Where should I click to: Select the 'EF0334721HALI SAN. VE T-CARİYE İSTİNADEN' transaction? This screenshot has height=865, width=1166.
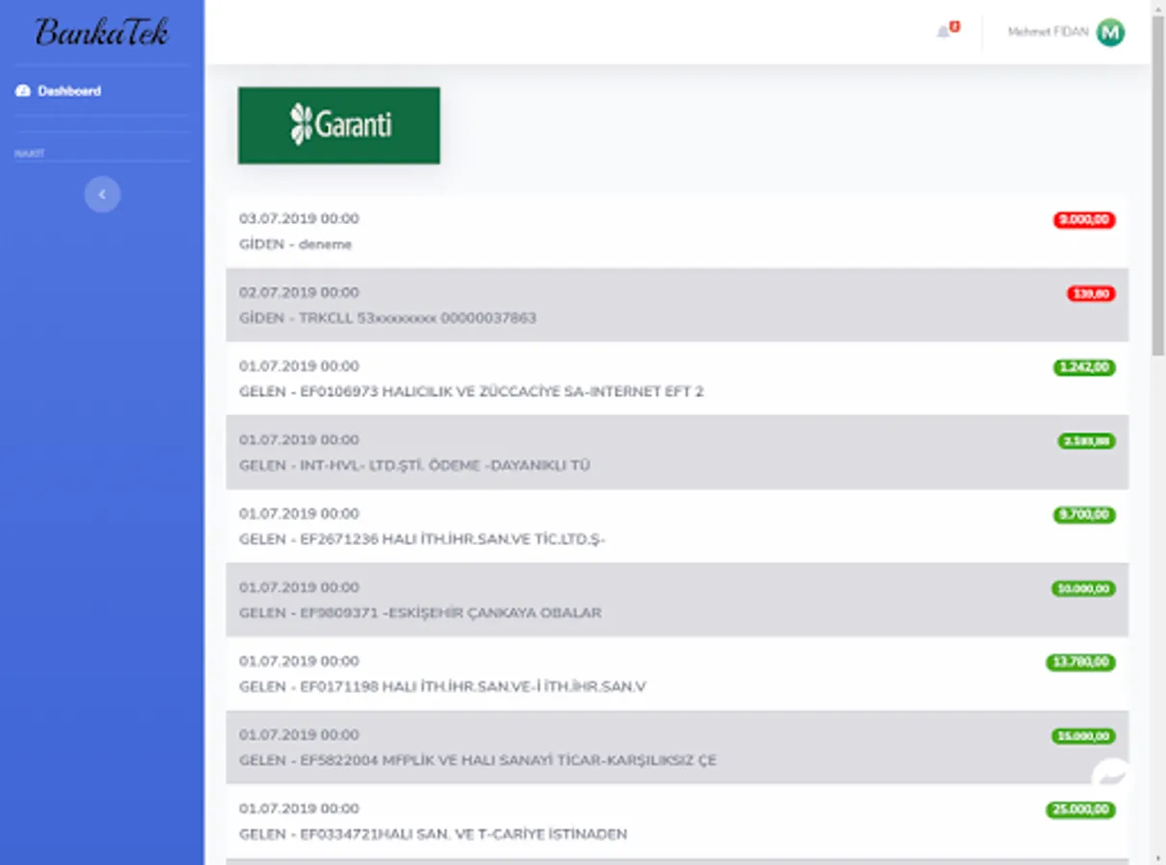[x=677, y=821]
